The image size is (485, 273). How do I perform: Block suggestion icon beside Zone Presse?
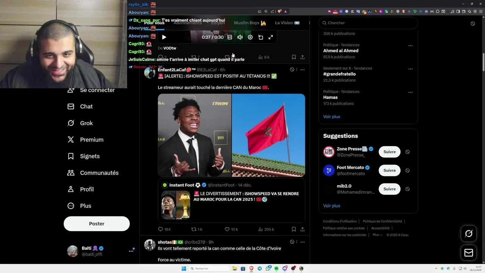(407, 152)
